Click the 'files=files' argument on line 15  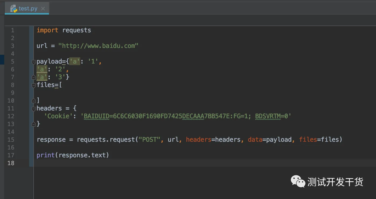point(319,140)
